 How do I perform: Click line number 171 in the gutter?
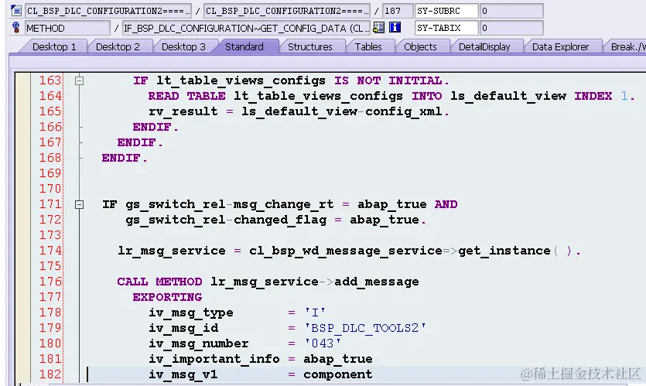(x=50, y=204)
